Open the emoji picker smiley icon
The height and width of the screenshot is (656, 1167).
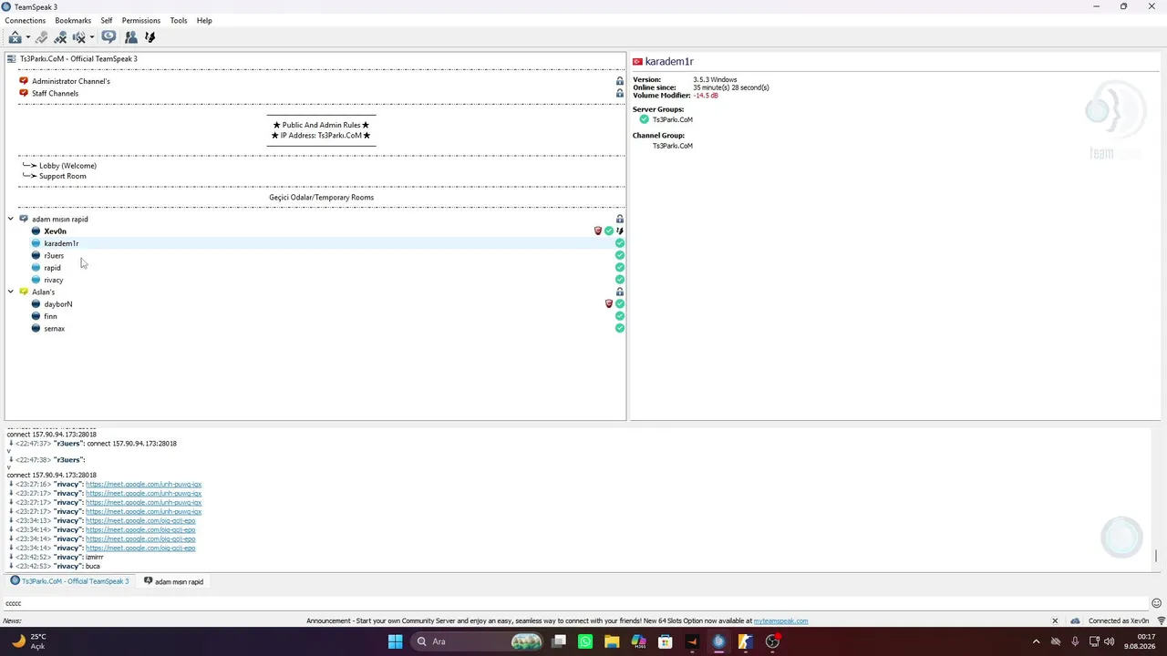click(1156, 603)
